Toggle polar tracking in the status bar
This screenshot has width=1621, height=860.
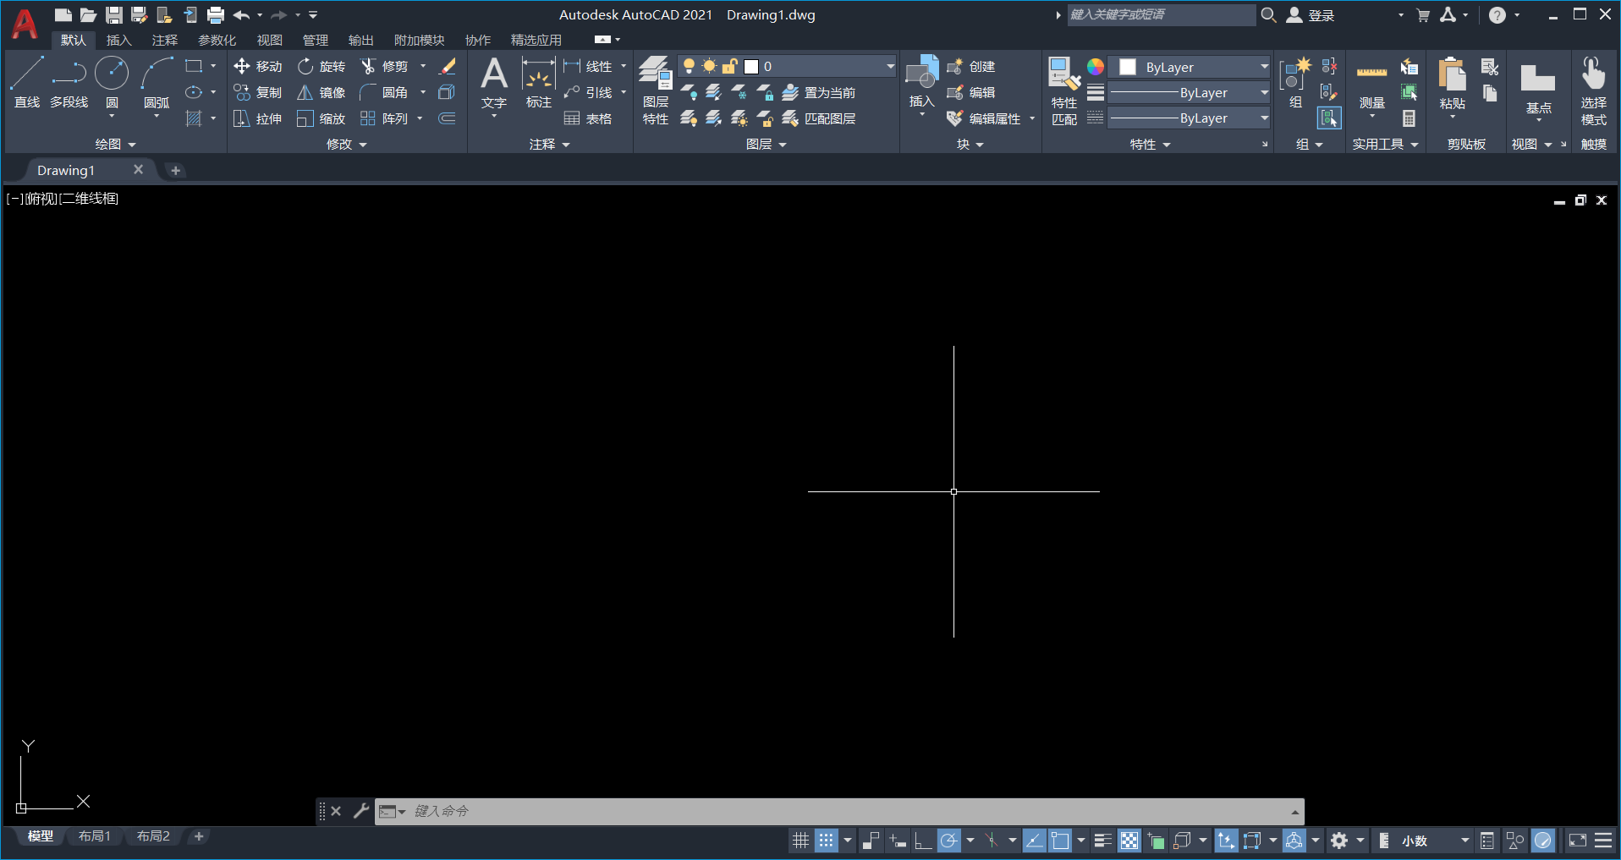(949, 841)
